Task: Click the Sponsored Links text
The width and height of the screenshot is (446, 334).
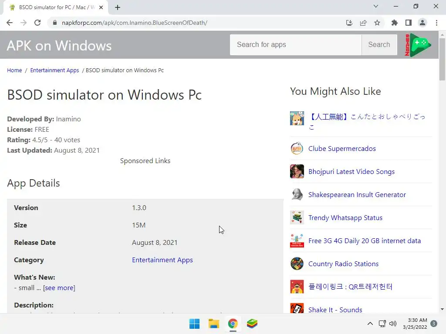Action: tap(145, 161)
